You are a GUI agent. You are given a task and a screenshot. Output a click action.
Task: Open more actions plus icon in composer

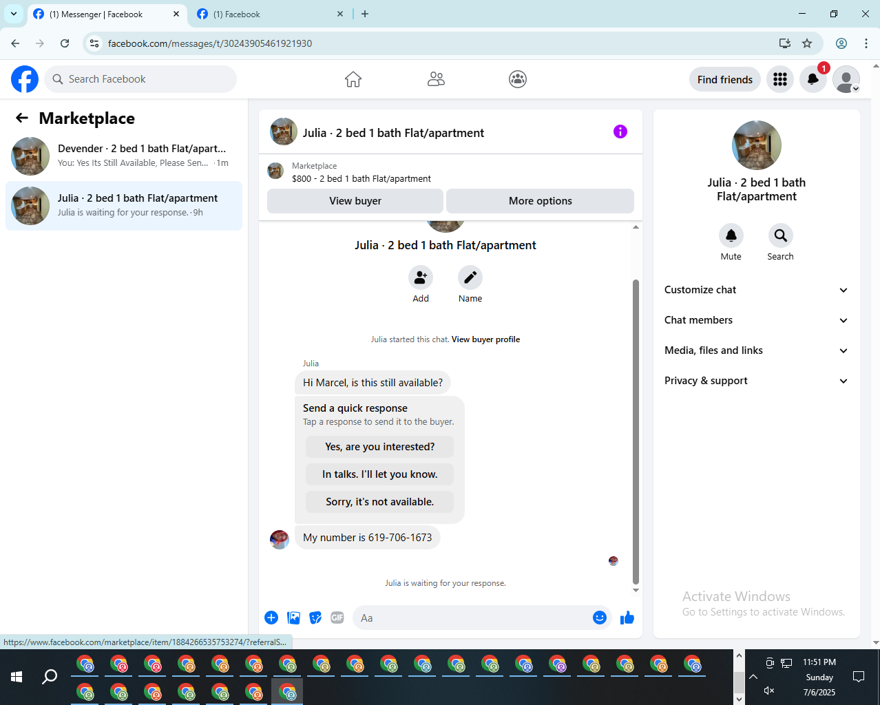pyautogui.click(x=271, y=618)
